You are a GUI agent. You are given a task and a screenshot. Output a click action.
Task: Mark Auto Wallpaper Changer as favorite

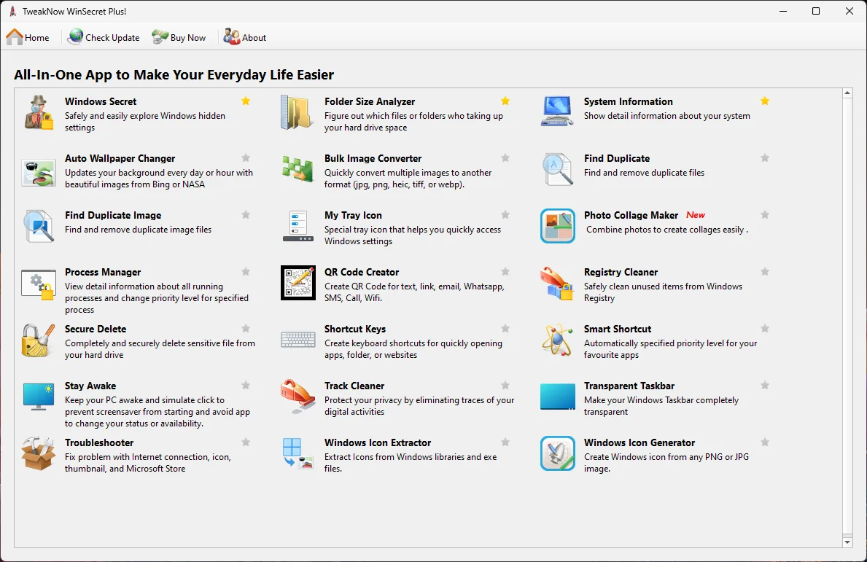point(246,158)
